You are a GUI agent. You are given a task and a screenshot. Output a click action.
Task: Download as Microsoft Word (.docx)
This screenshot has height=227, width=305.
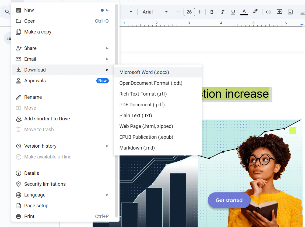pyautogui.click(x=158, y=72)
